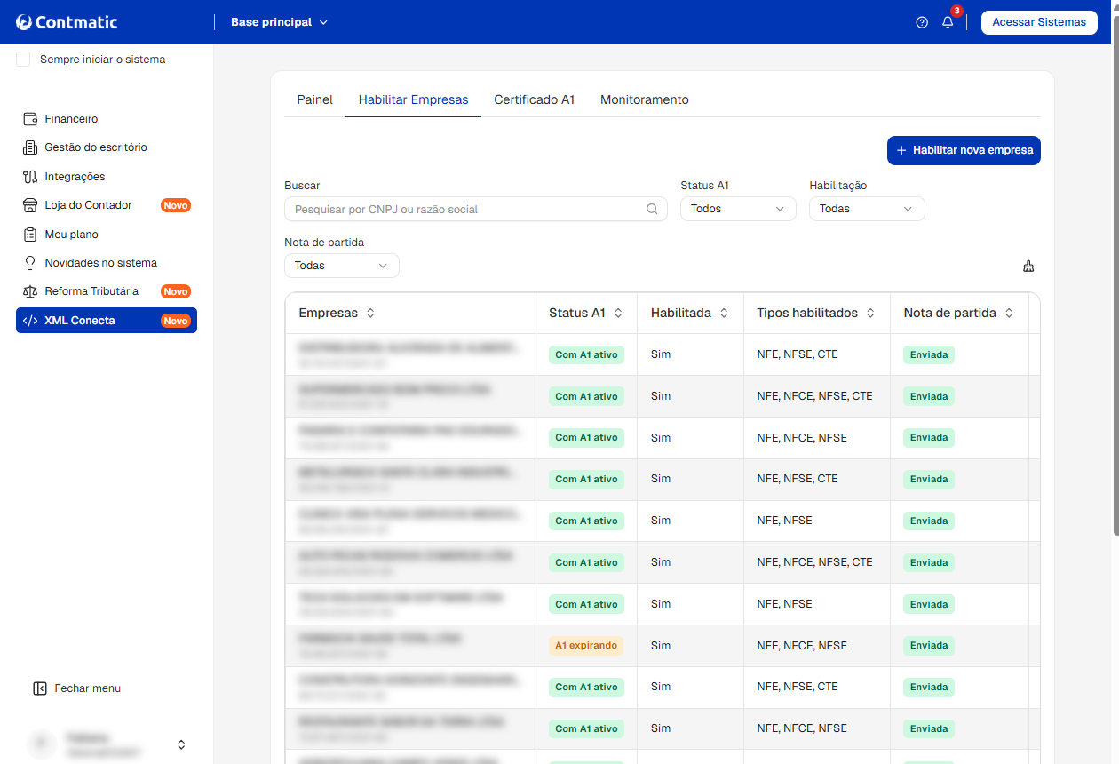Expand the user account chevron menu
The image size is (1119, 764).
[181, 744]
